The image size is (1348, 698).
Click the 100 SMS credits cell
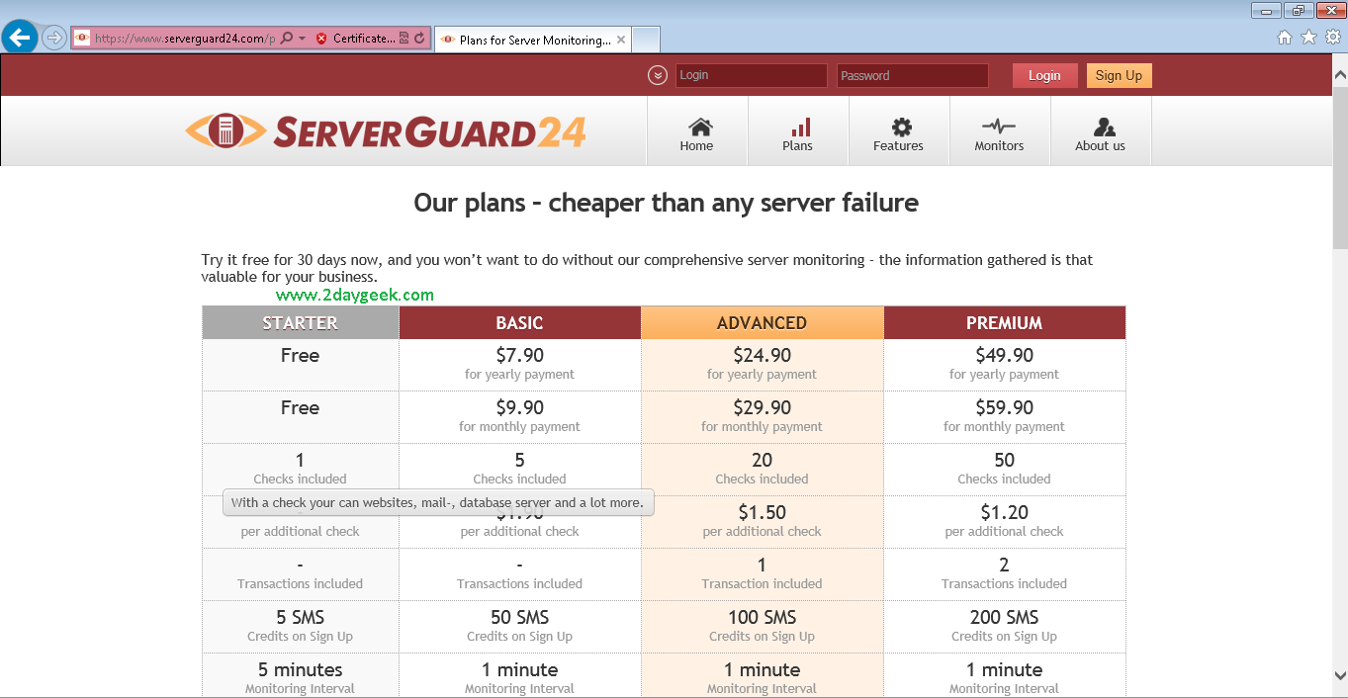(x=763, y=626)
